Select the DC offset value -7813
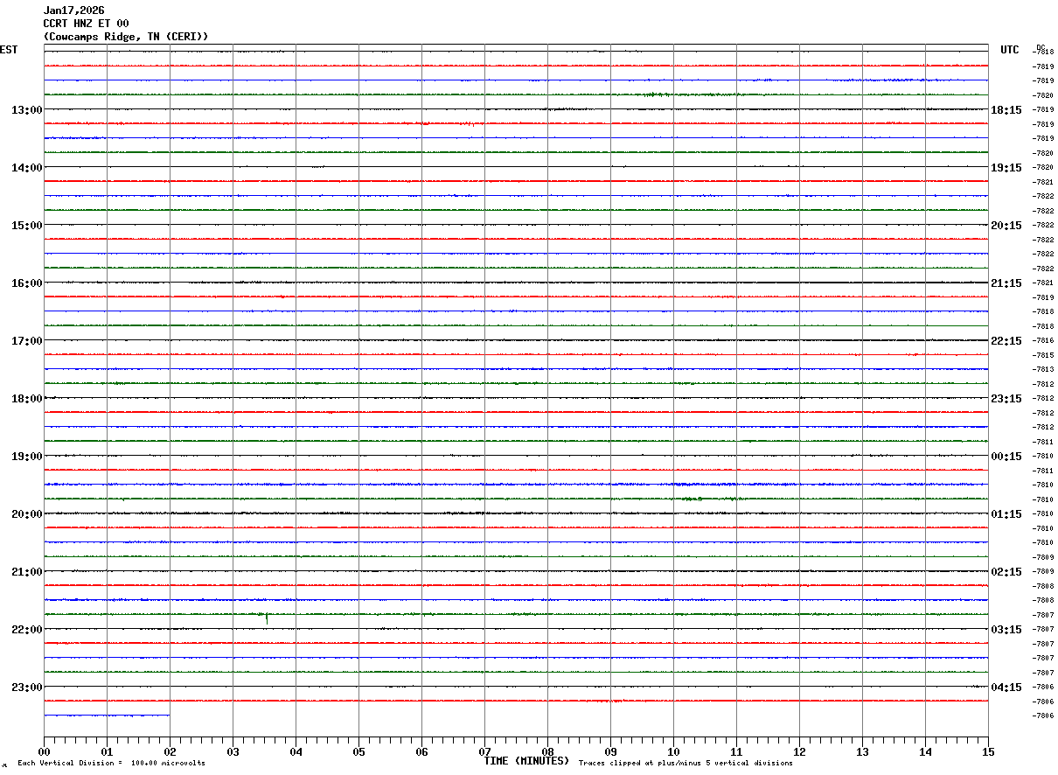 tap(1043, 369)
